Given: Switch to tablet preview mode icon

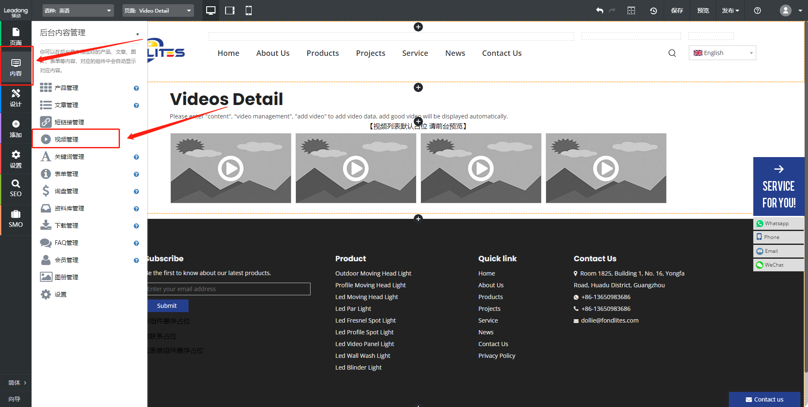Looking at the screenshot, I should click(x=230, y=11).
